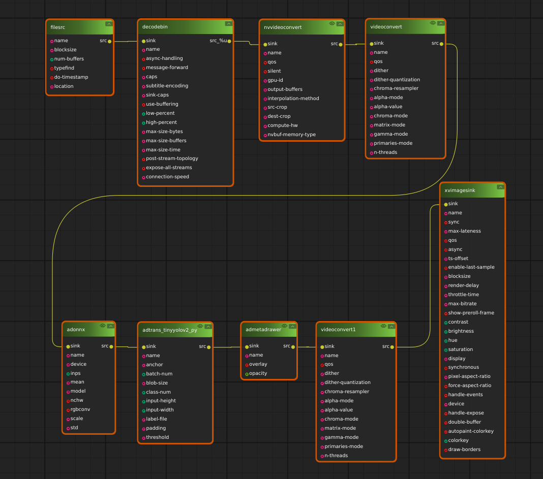Click the model property socket in adonnx

[x=68, y=392]
